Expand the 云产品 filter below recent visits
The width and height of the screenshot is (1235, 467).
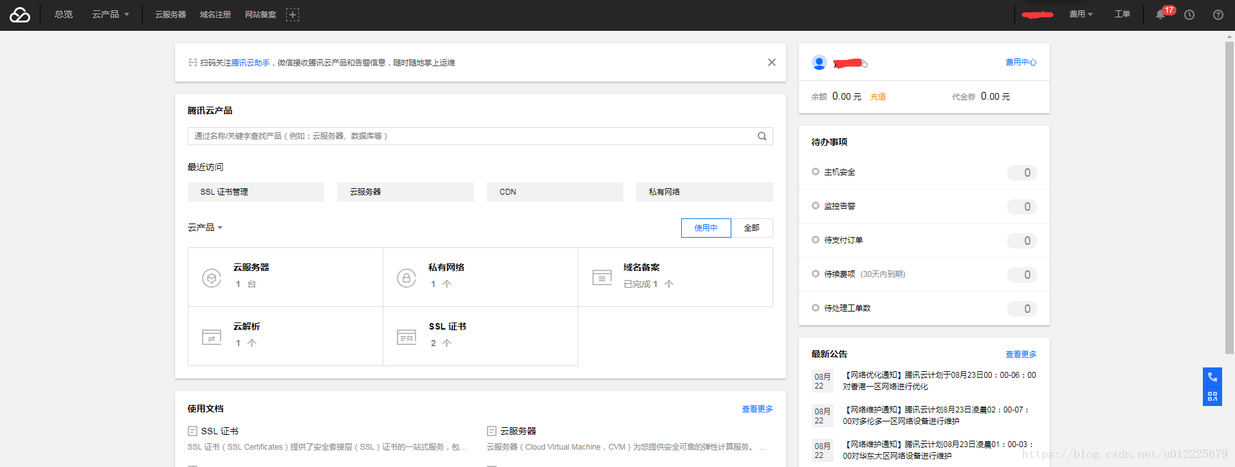[x=205, y=227]
